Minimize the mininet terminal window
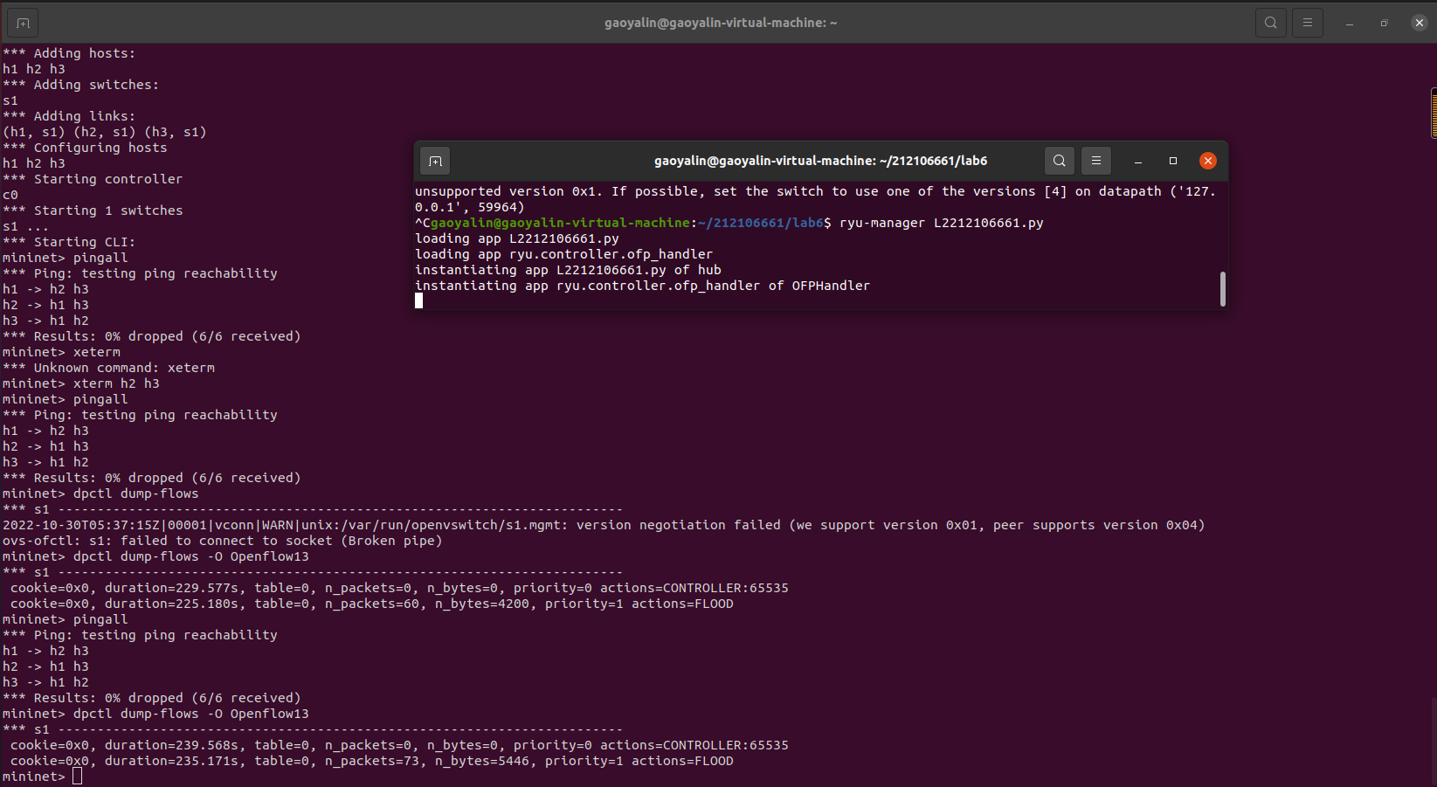1437x787 pixels. (1350, 23)
